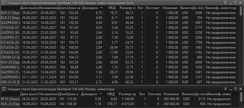The width and height of the screenshot is (244, 108).
Task: Click upper table Дата выпл. column header
Action: click(x=29, y=8)
